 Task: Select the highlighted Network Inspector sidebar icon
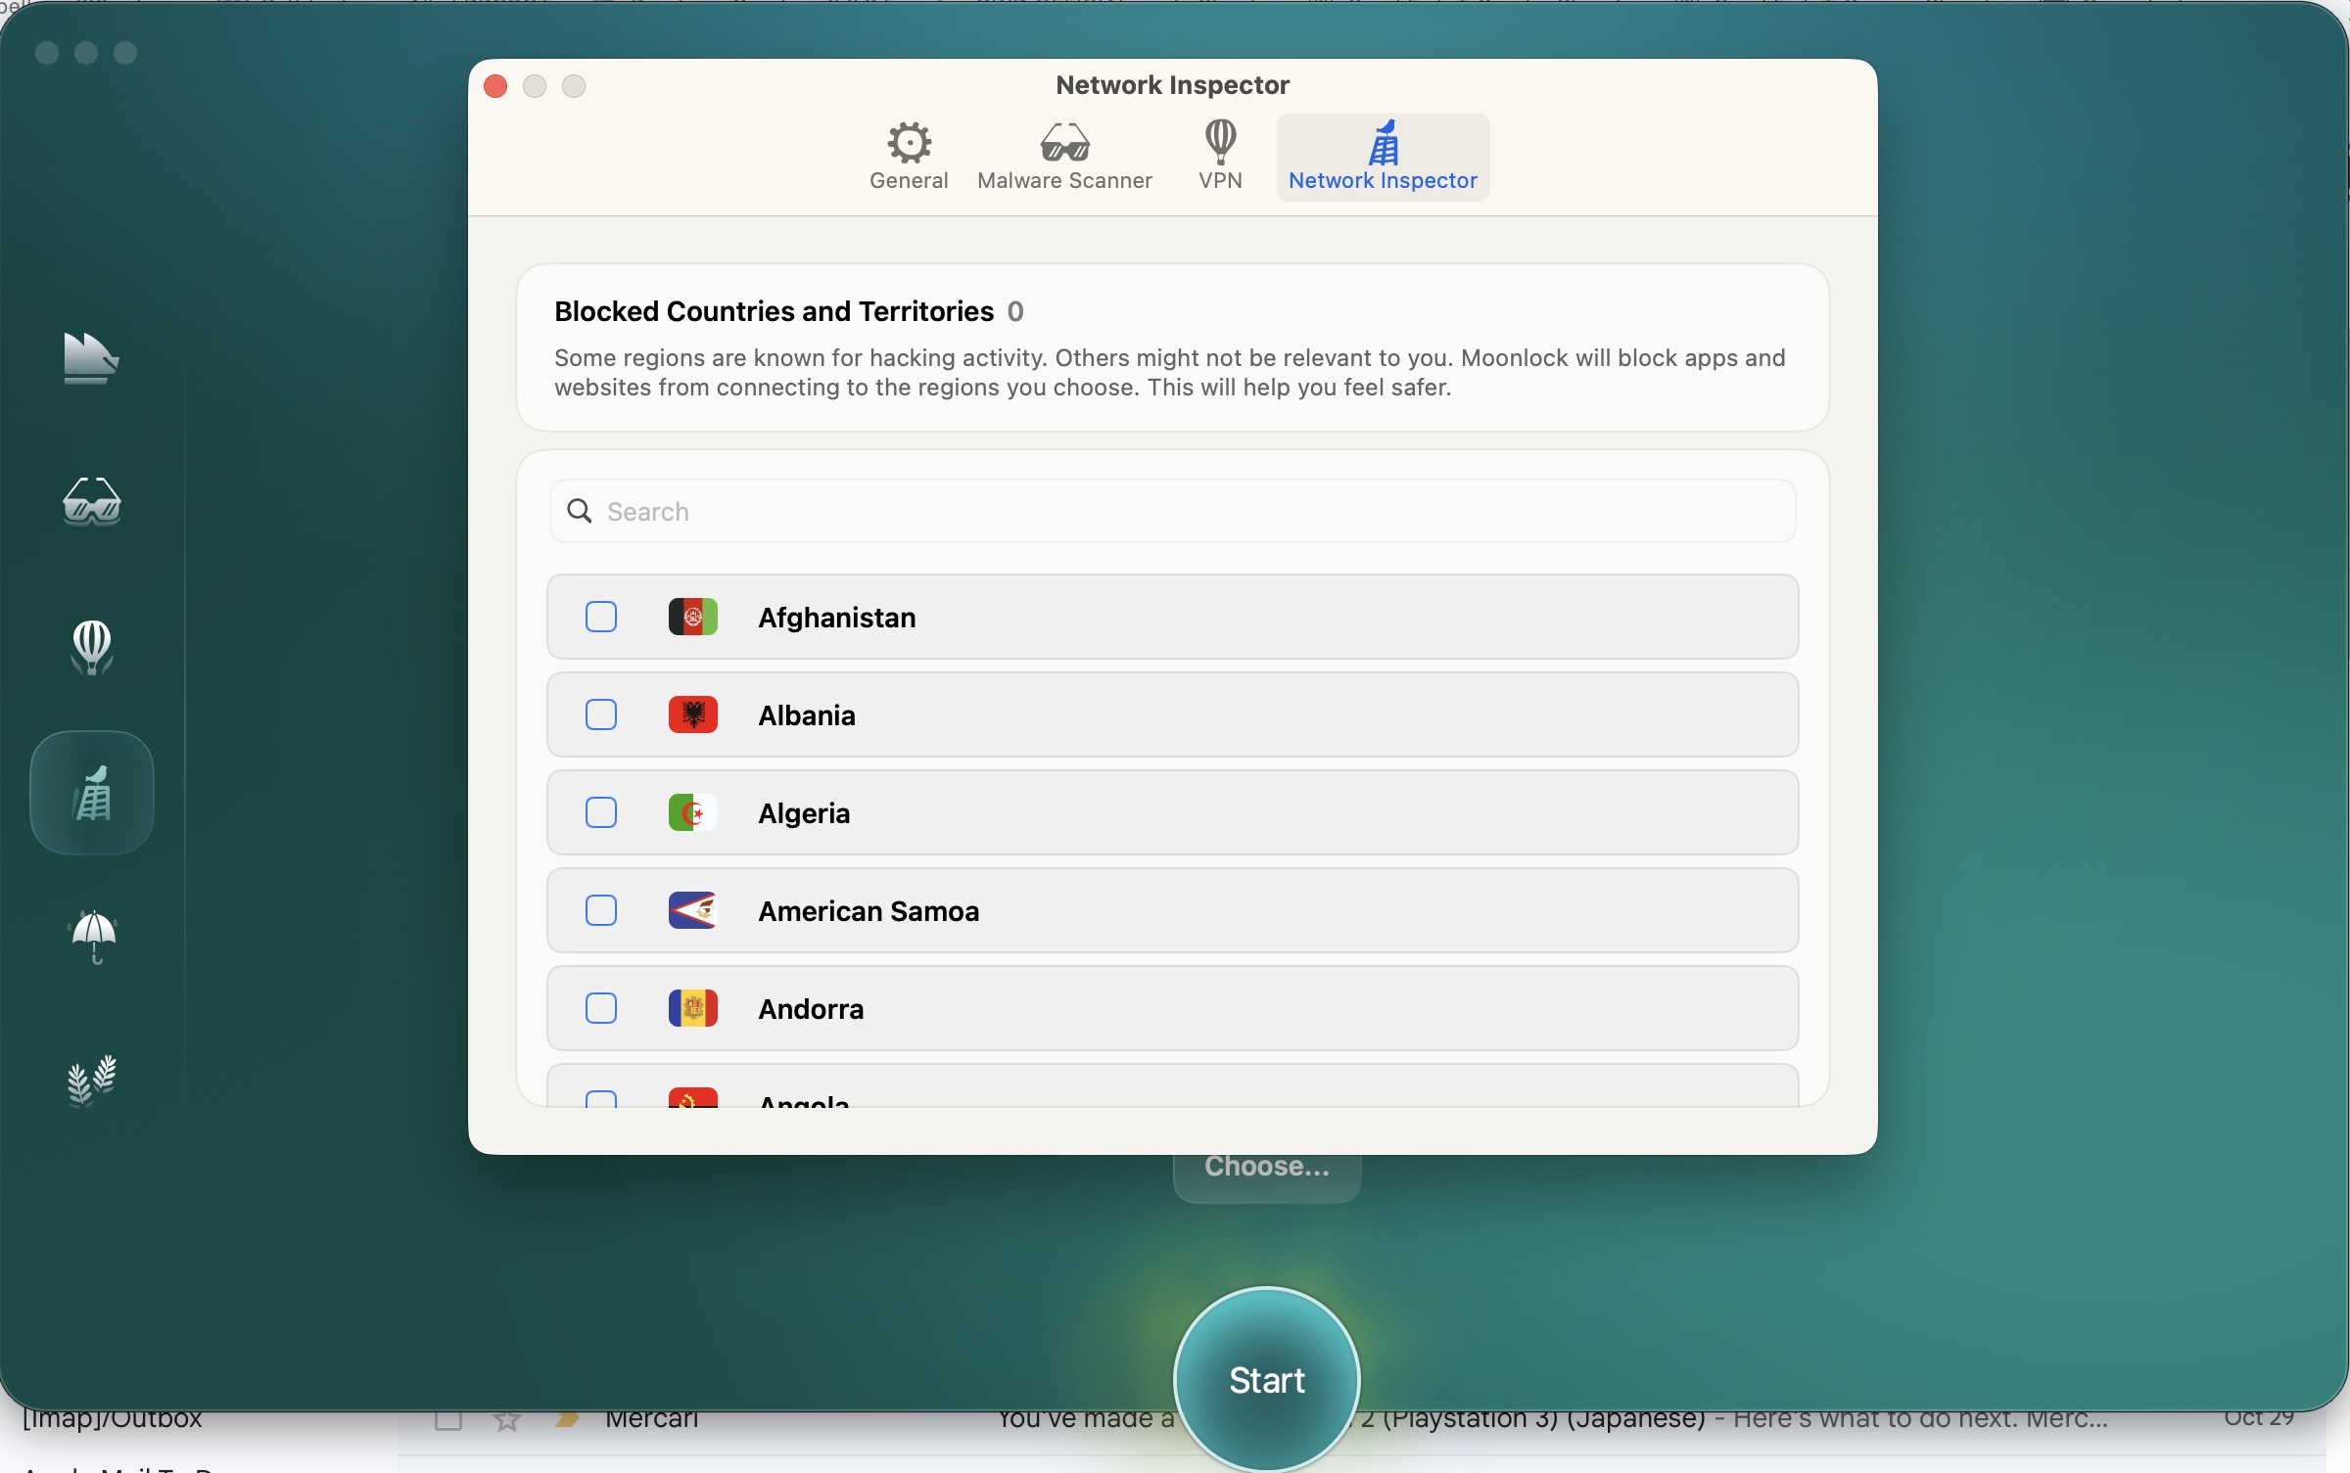point(90,793)
